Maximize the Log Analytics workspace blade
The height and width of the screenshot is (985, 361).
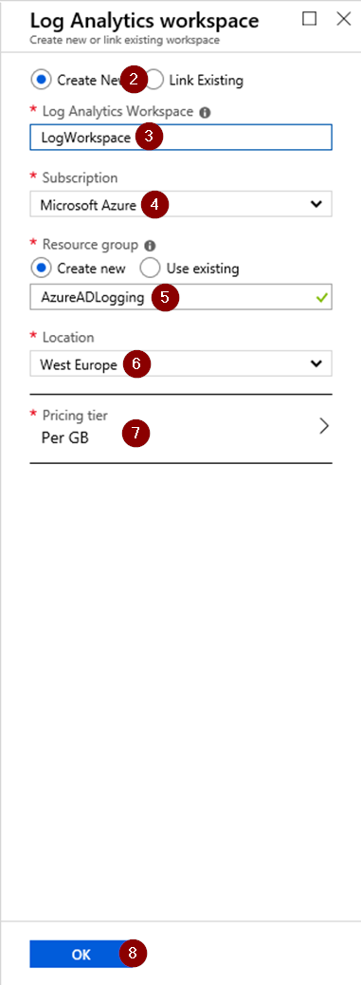tap(310, 19)
